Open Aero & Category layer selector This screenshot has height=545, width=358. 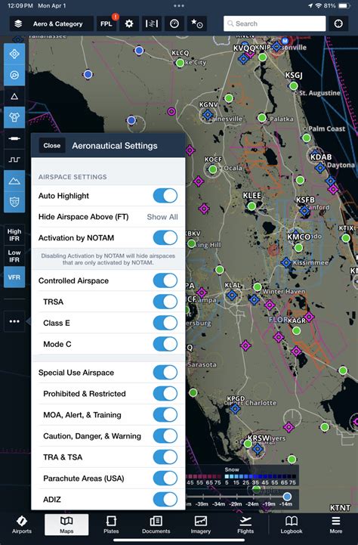tap(51, 23)
